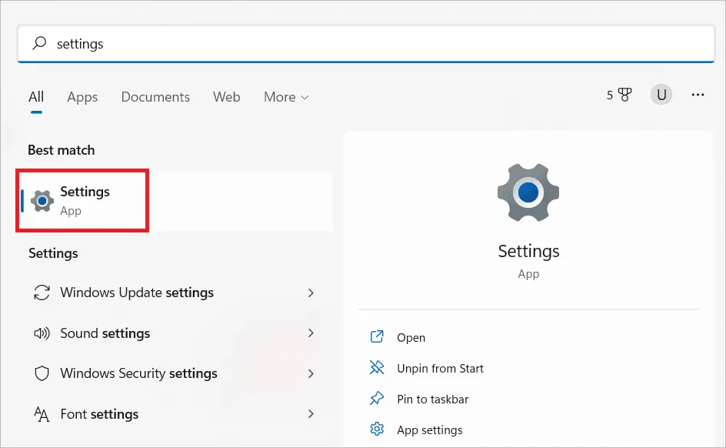Click the gear icon in best match
The width and height of the screenshot is (726, 448).
click(42, 201)
